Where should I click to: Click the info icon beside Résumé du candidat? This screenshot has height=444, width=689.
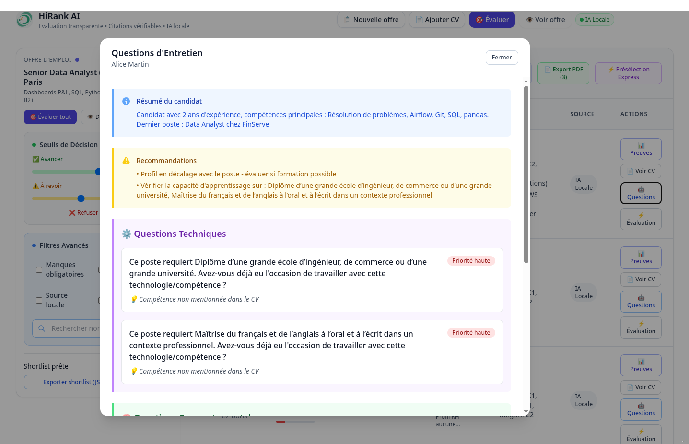[126, 101]
